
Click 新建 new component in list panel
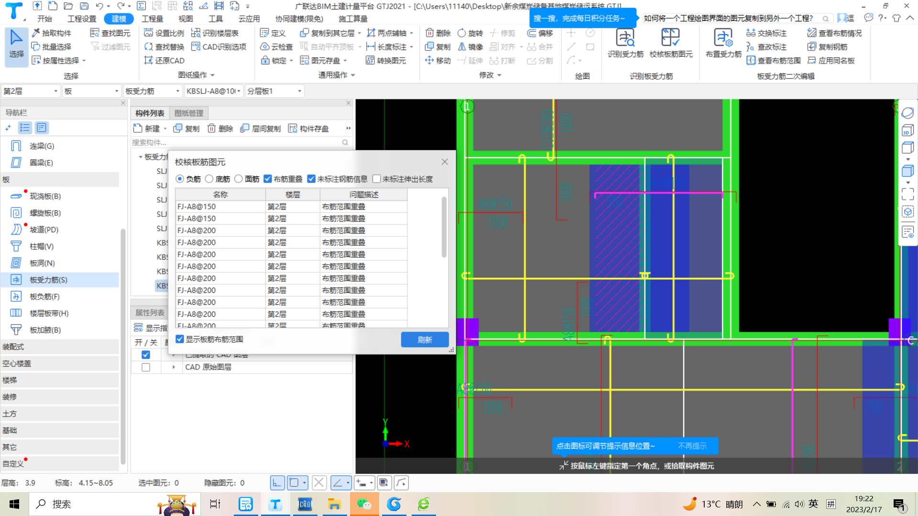147,129
